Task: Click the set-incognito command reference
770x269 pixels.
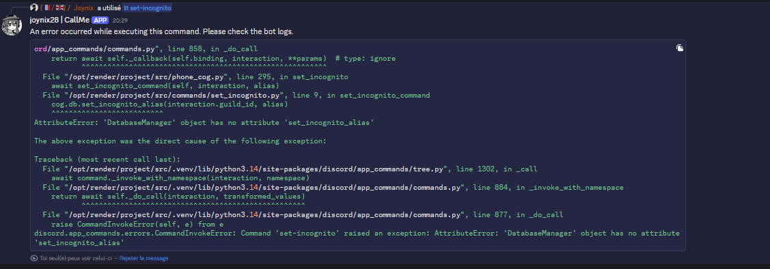Action: pos(147,8)
